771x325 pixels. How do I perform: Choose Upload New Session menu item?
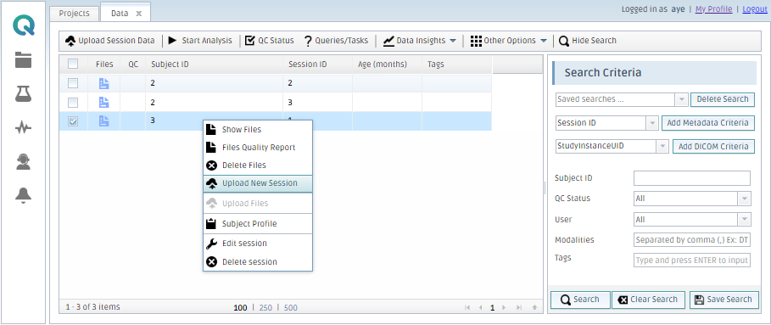[x=258, y=183]
